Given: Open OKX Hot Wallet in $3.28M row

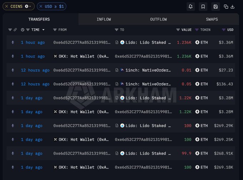Looking at the screenshot, I should (84, 112).
